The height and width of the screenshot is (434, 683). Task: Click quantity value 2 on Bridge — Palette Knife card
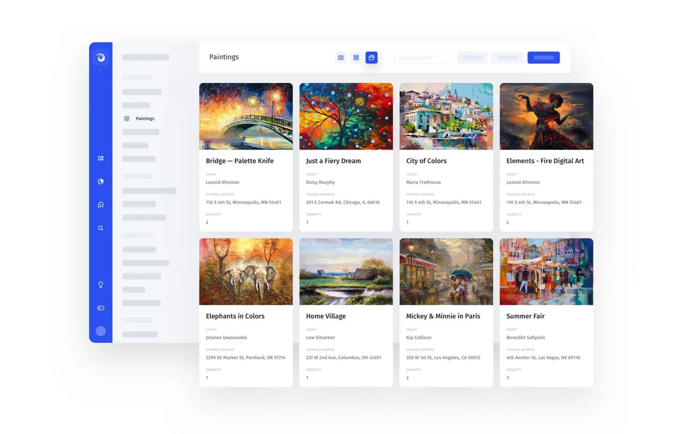(x=207, y=223)
